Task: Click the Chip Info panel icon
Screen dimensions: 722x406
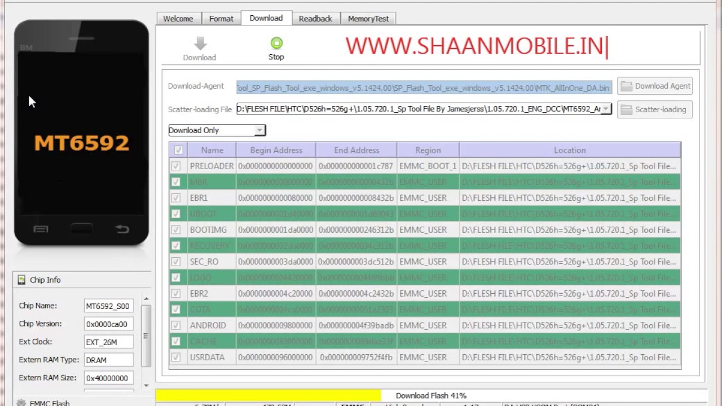Action: (21, 280)
